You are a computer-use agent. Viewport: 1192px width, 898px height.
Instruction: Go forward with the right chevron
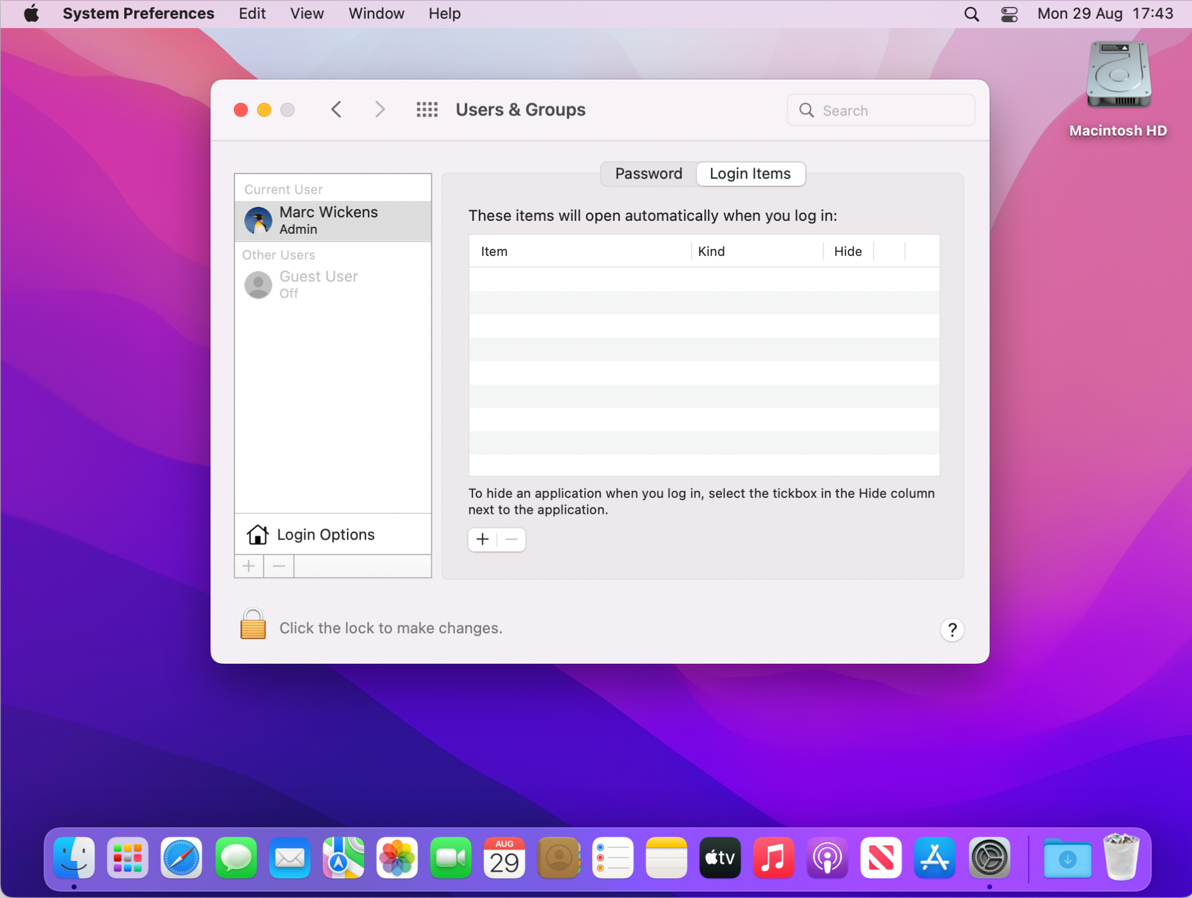click(x=380, y=110)
